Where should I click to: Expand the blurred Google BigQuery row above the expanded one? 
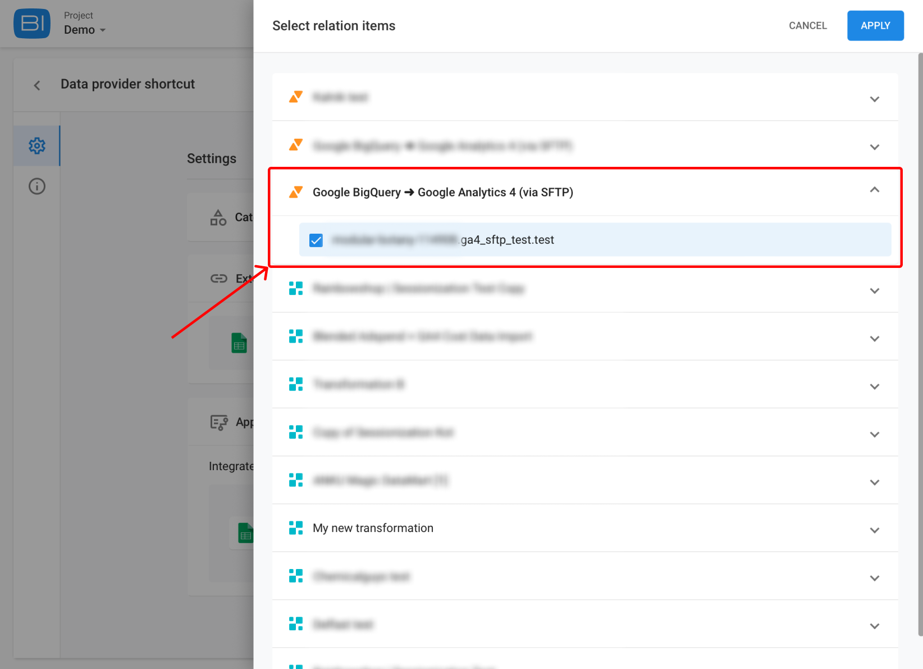(874, 147)
